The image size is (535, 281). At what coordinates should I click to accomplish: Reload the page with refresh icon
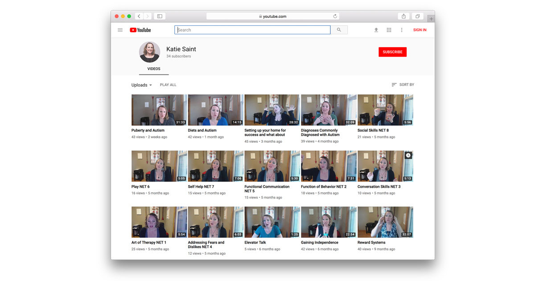[335, 16]
